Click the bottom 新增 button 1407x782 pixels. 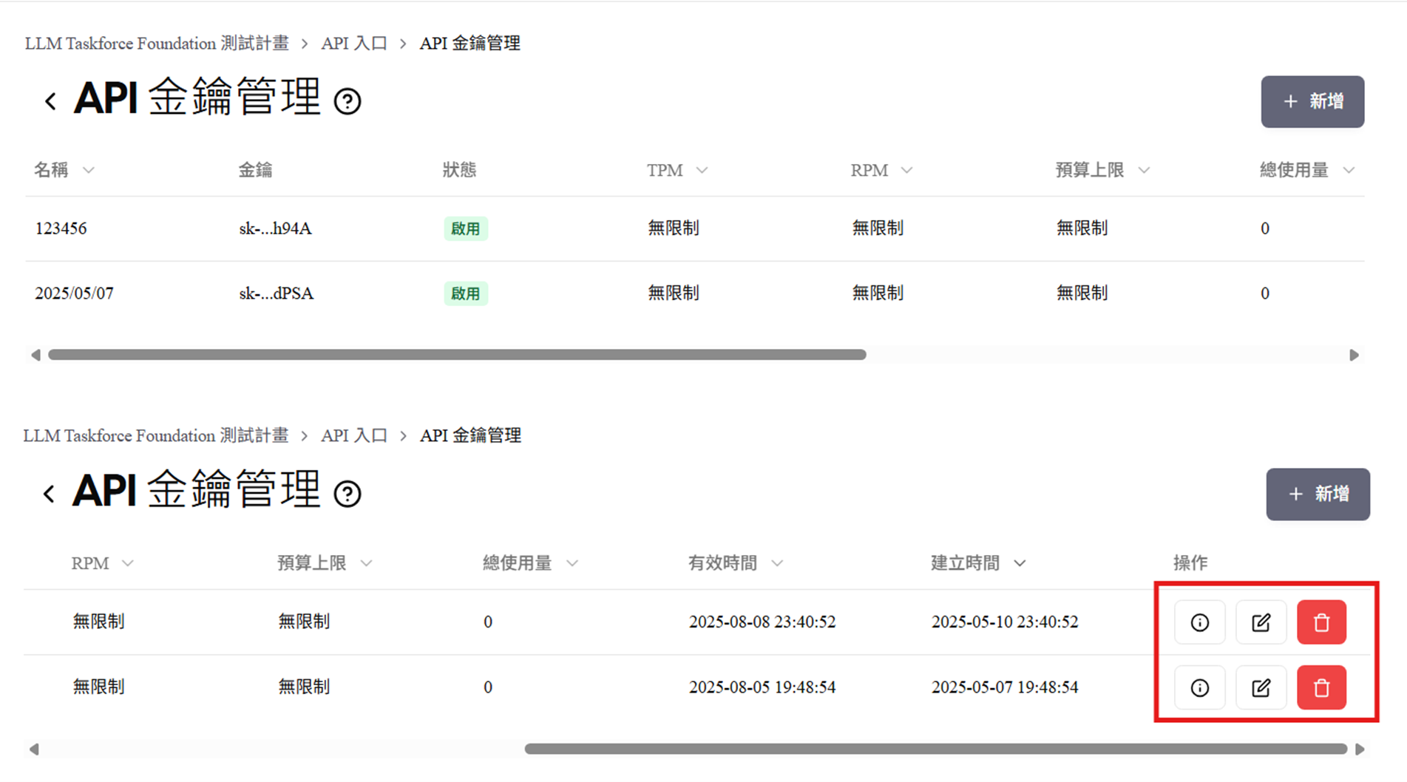(x=1318, y=494)
